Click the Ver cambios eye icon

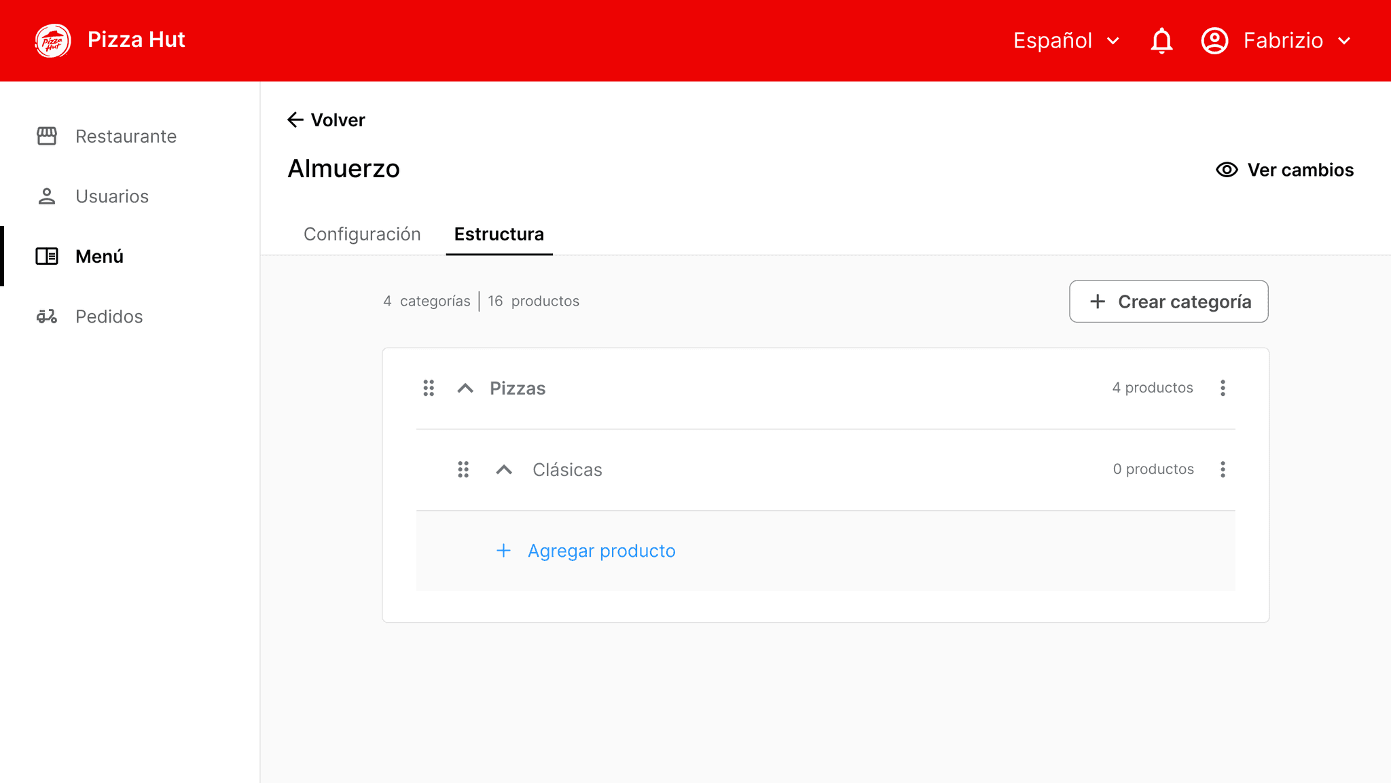click(x=1227, y=170)
